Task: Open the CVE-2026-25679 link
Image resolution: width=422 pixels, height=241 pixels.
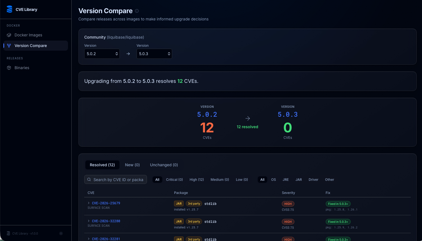Action: click(106, 203)
